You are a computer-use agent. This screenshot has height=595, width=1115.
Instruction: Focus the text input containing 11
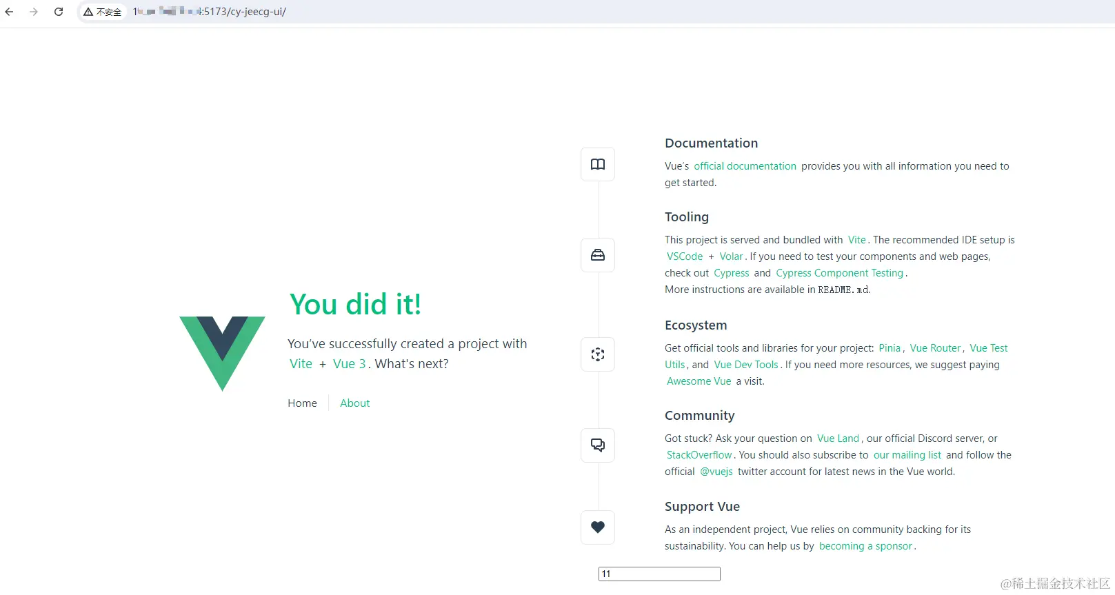pos(659,574)
